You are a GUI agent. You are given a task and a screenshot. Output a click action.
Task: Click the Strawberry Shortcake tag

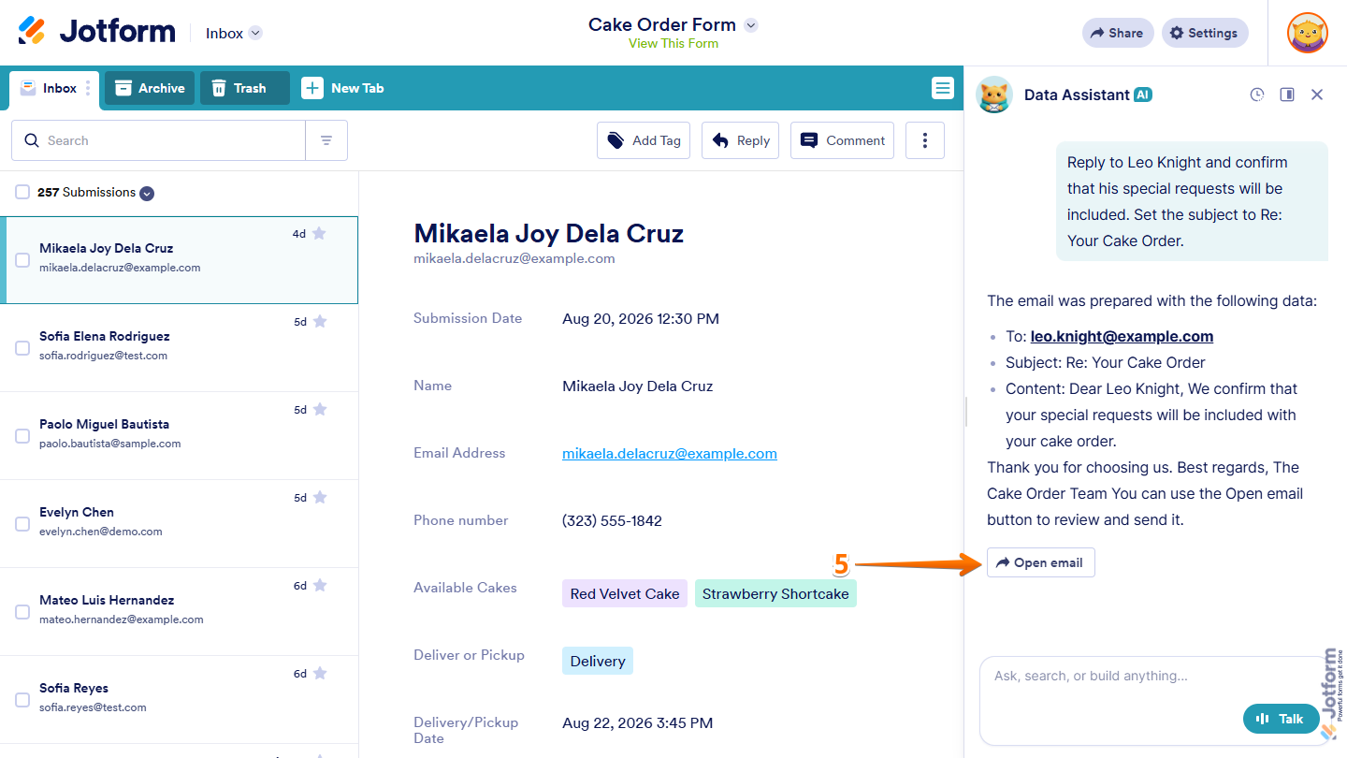[x=775, y=593]
